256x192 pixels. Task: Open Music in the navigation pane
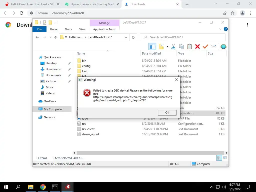(x=50, y=87)
